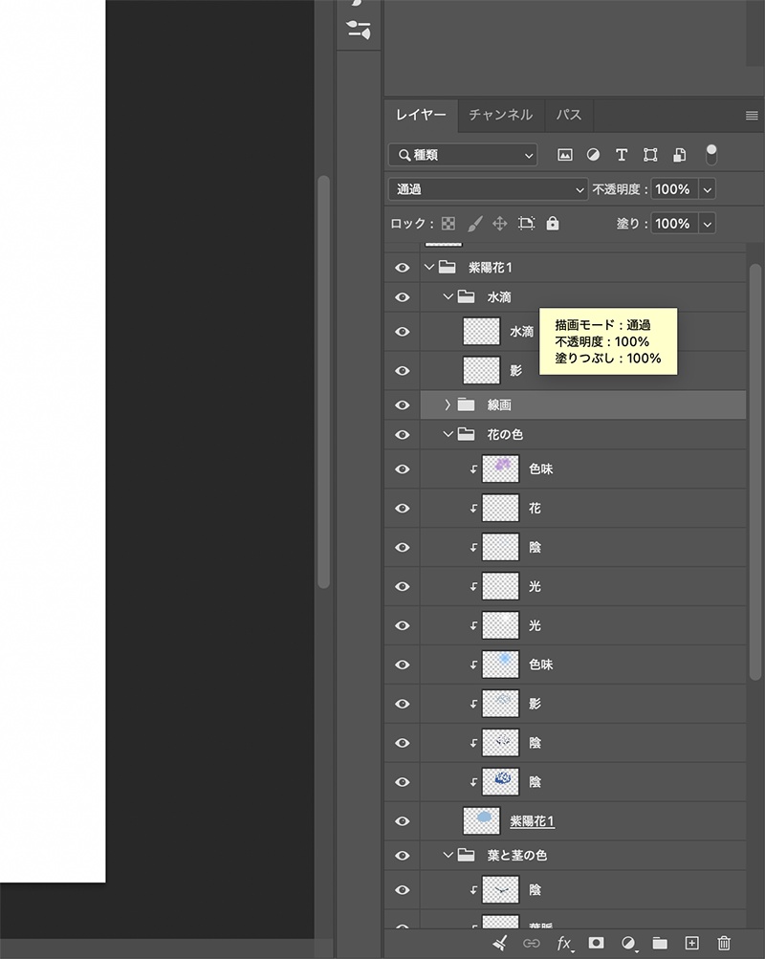Open the Layers panel hamburger menu
Image resolution: width=765 pixels, height=959 pixels.
753,115
